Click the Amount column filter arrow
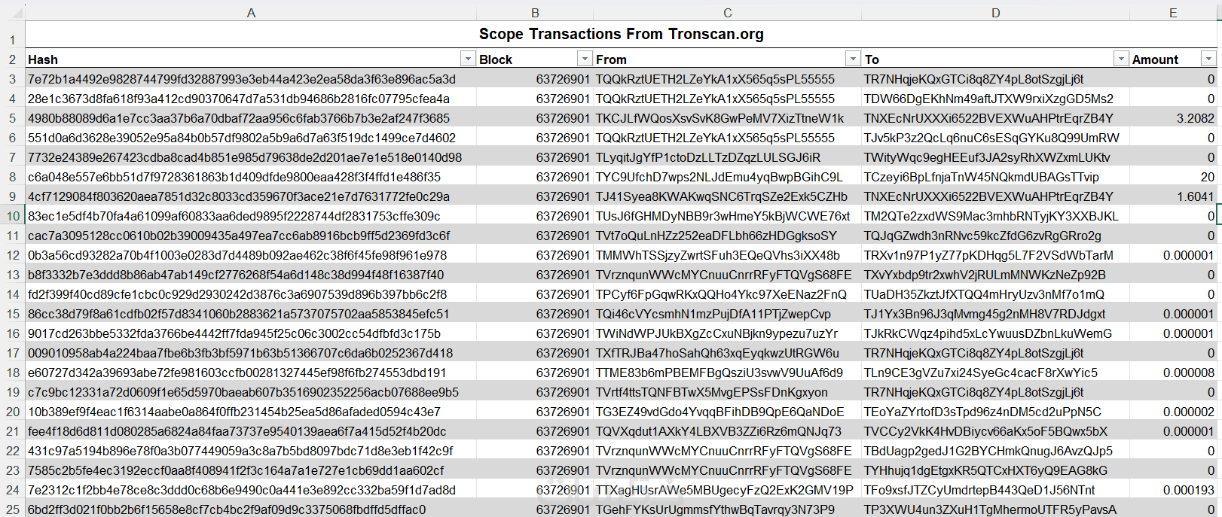Screen dimensions: 1222x517 1208,59
